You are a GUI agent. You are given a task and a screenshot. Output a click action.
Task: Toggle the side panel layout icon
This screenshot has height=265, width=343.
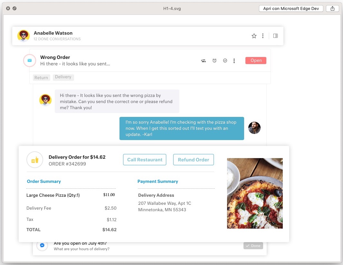click(x=275, y=36)
